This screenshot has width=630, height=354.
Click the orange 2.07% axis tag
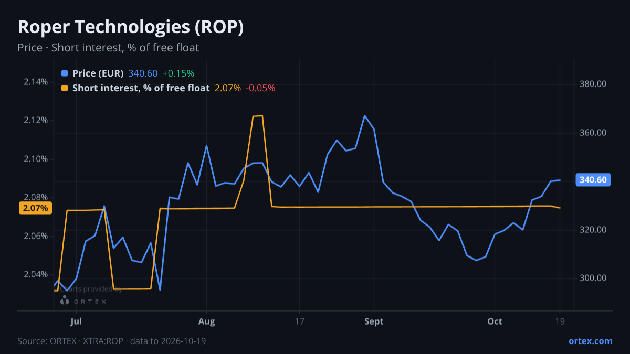tap(36, 208)
